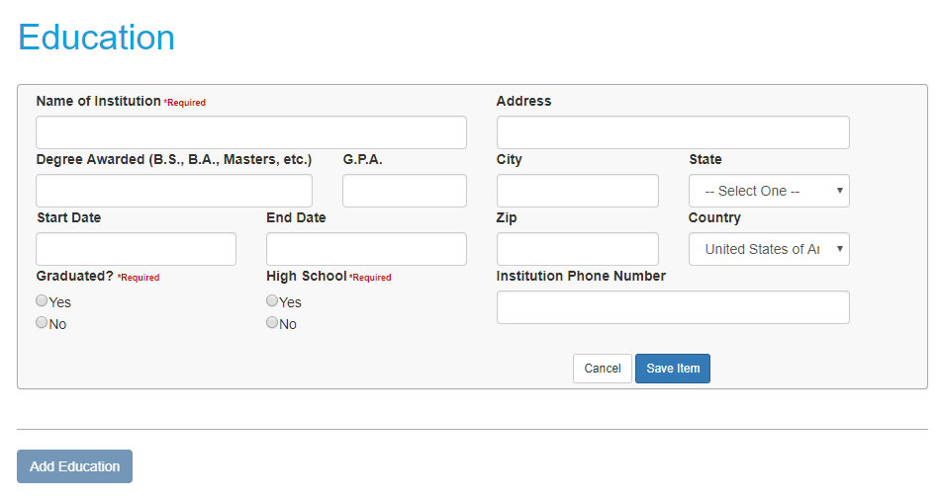
Task: Focus the Degree Awarded input box
Action: [174, 191]
